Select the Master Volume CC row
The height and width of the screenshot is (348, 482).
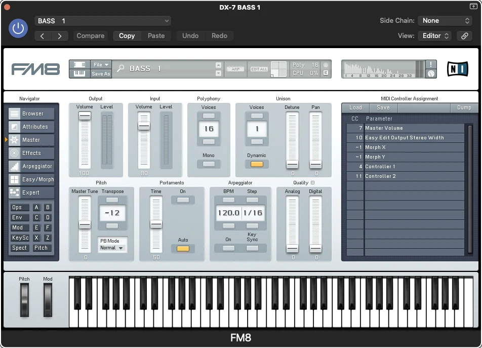click(406, 128)
